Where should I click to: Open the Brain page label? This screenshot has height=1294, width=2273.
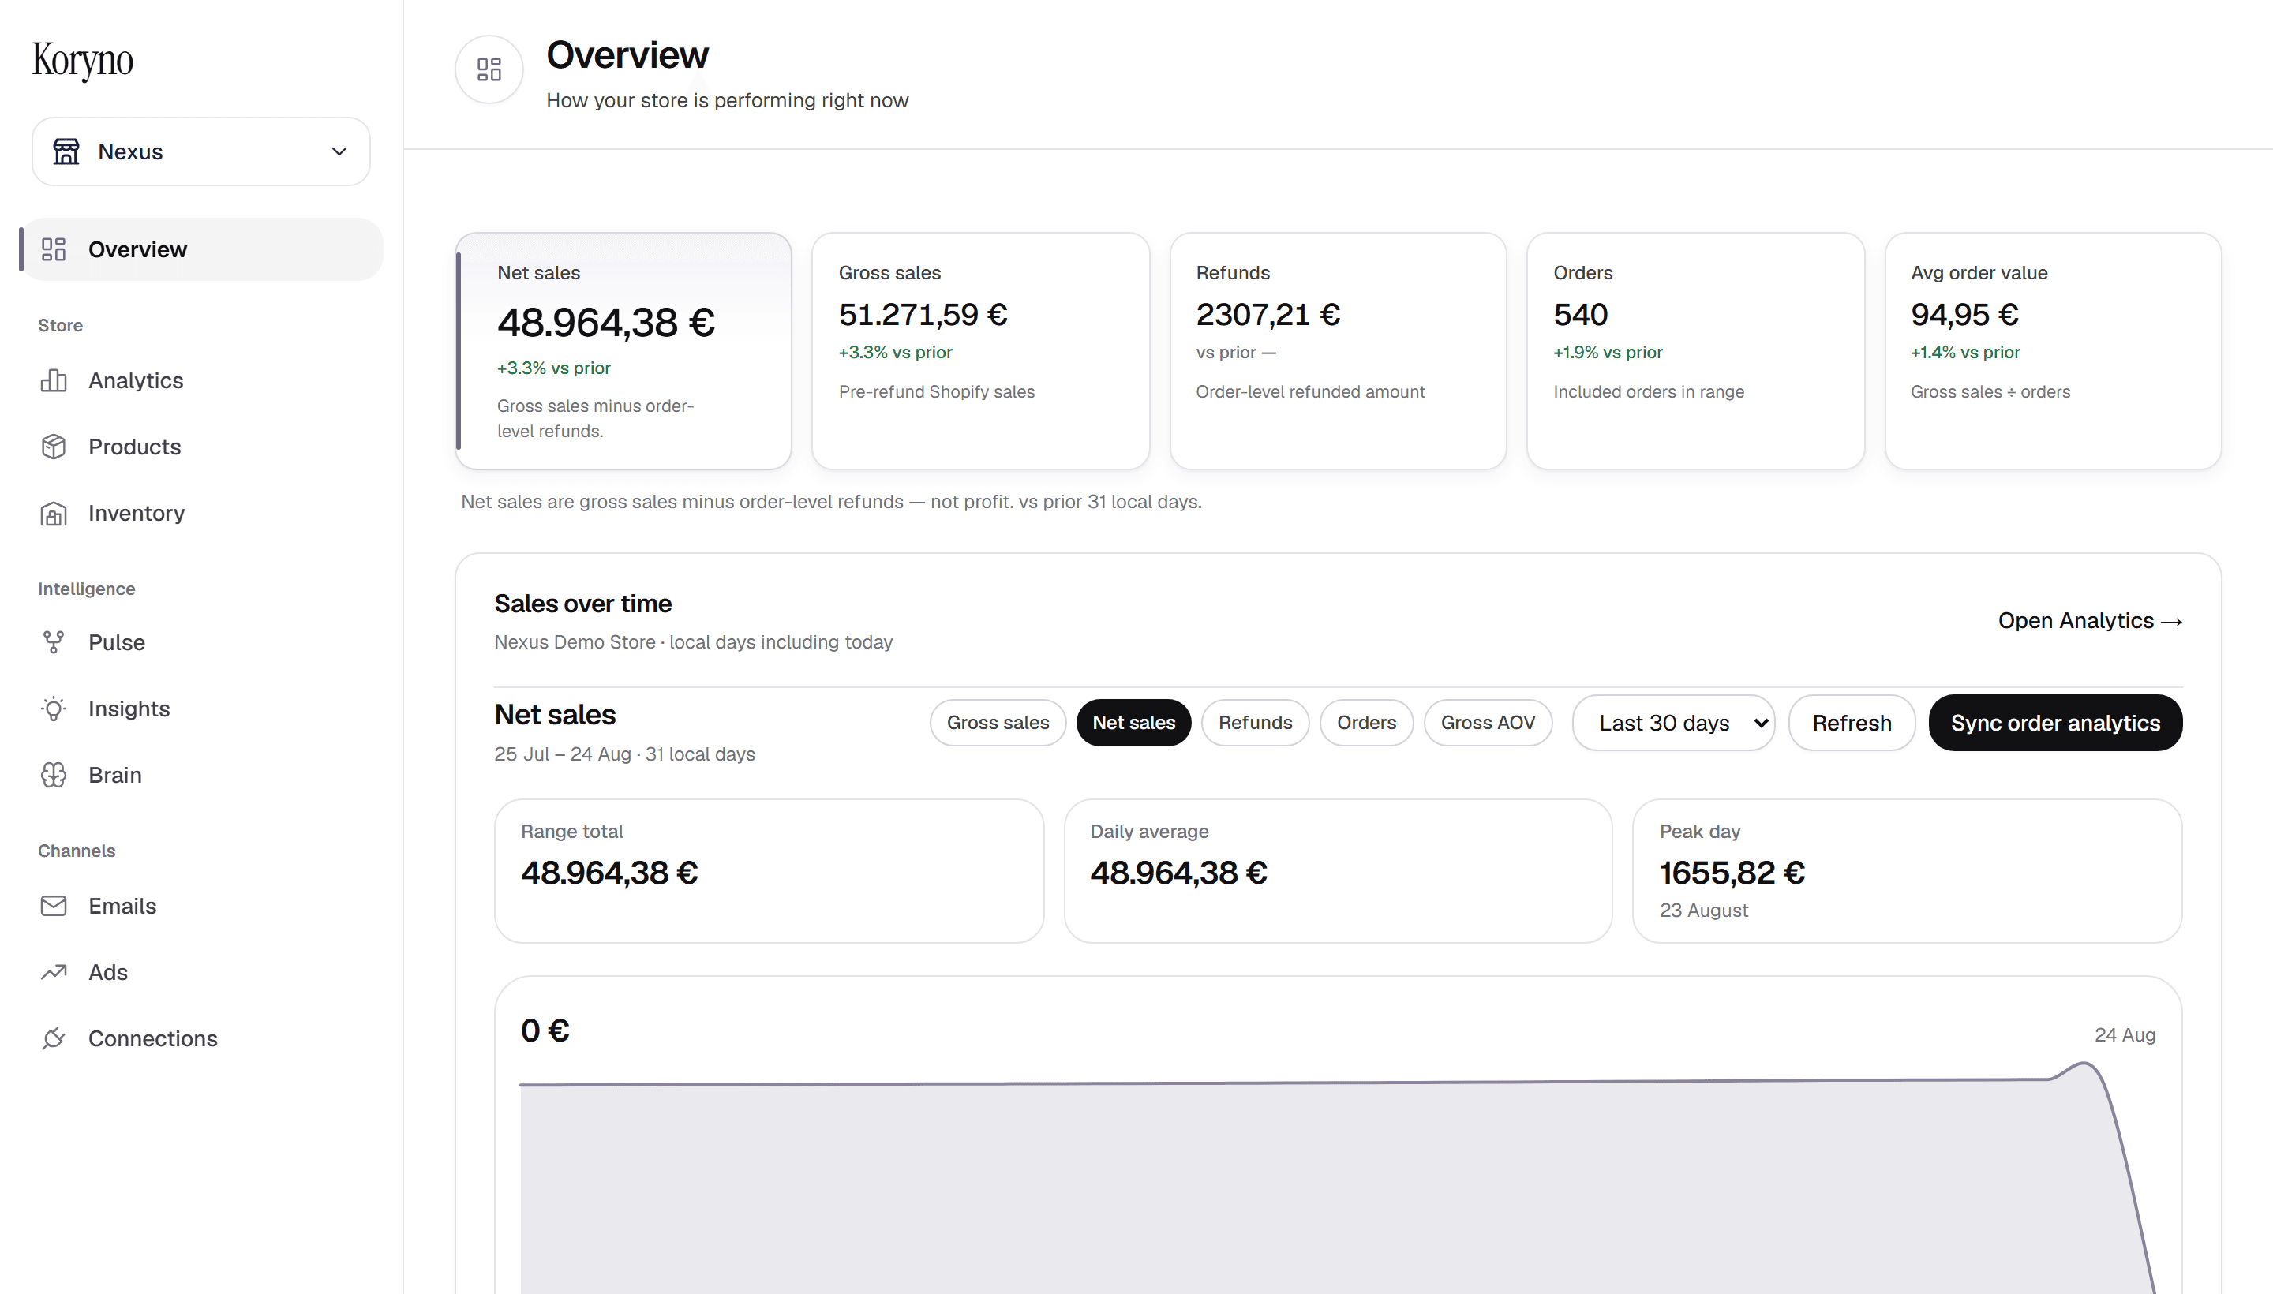pyautogui.click(x=114, y=775)
